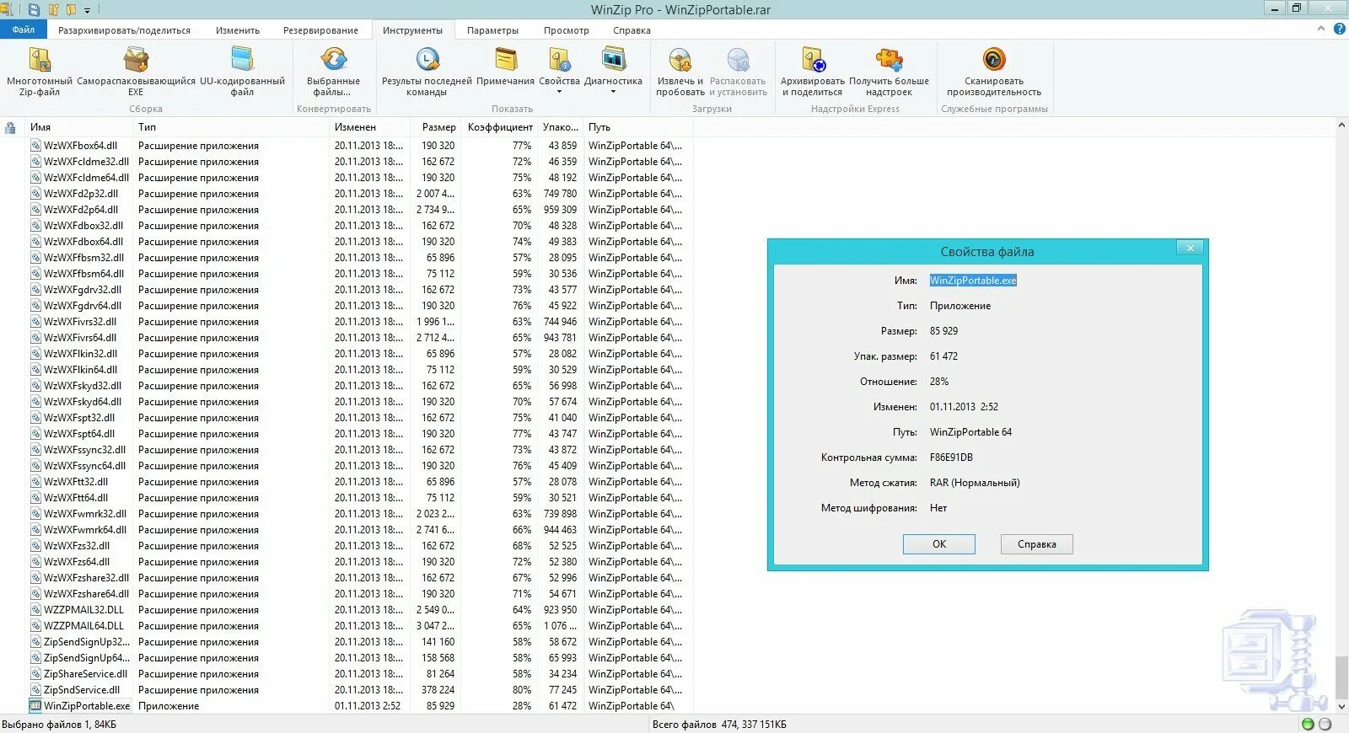Expand the Свойства dropdown arrow

coord(559,92)
